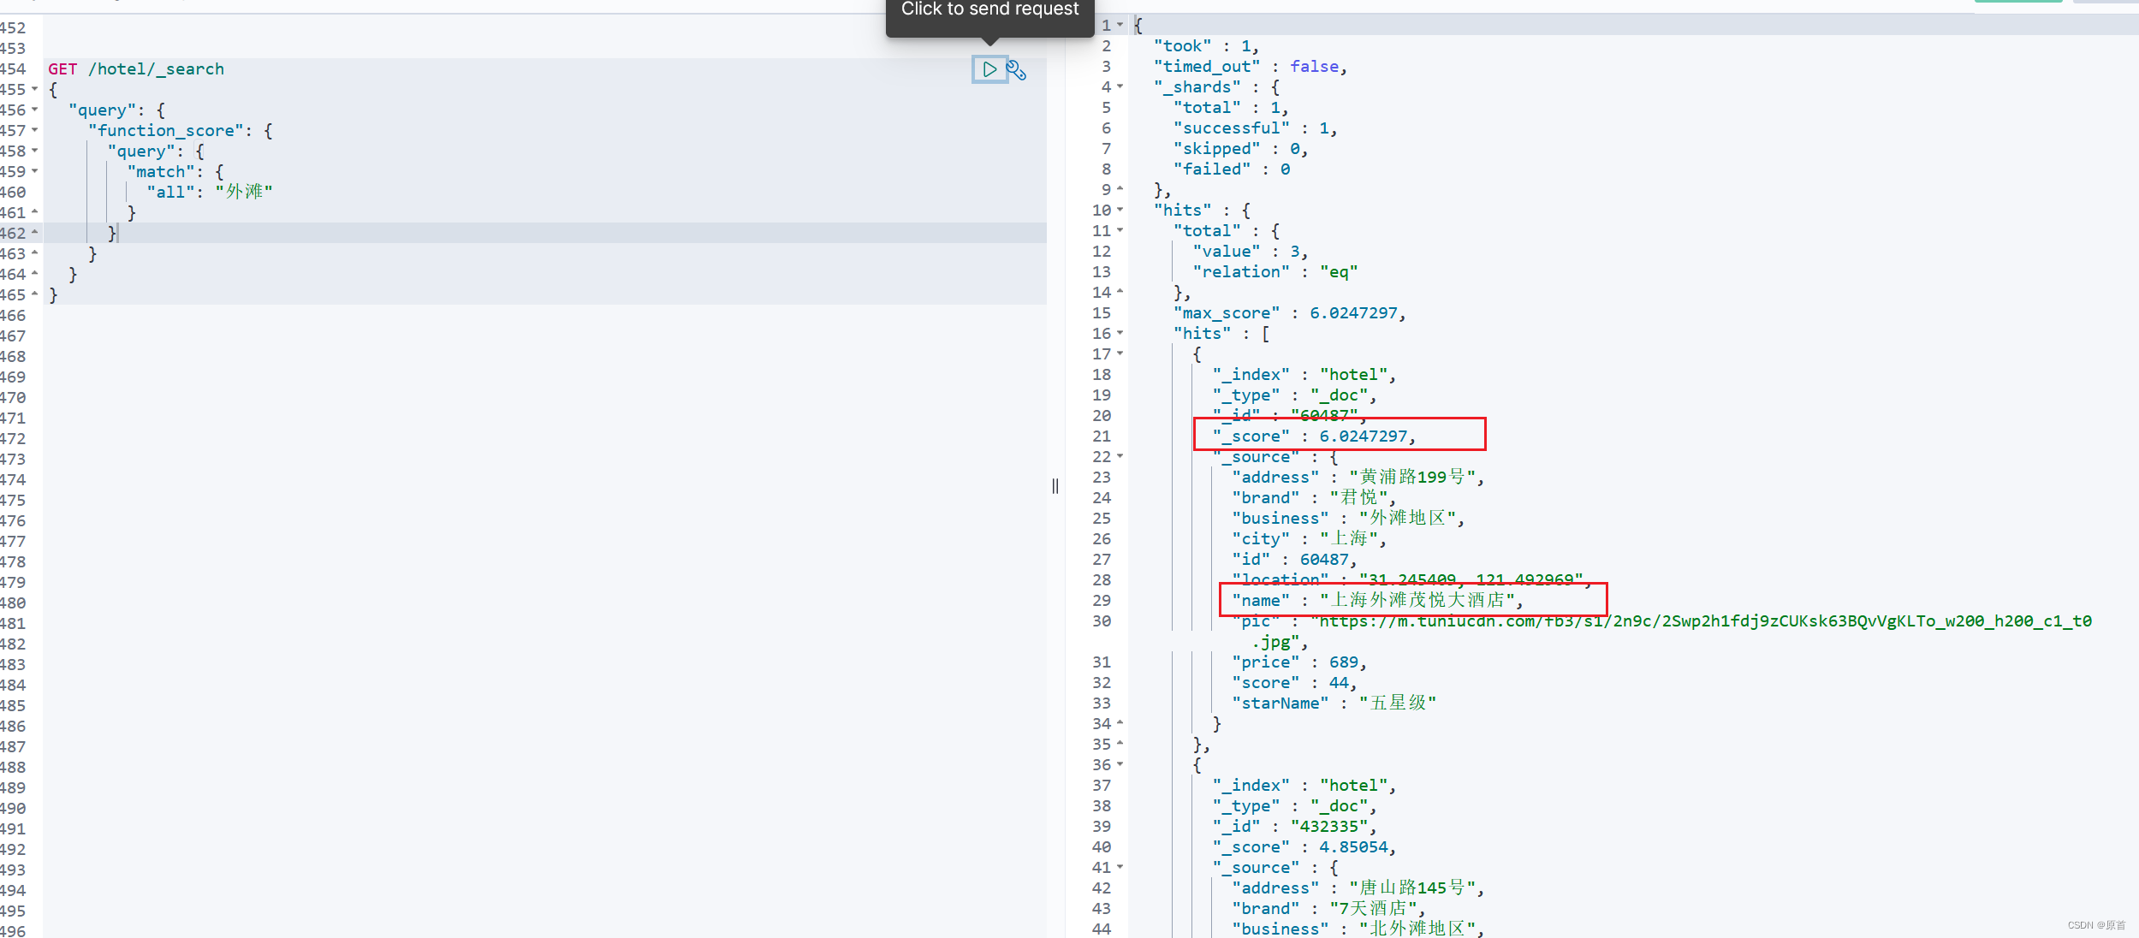Click the "name" : "上海外滩茂悦大酒店" line

pyautogui.click(x=1378, y=600)
